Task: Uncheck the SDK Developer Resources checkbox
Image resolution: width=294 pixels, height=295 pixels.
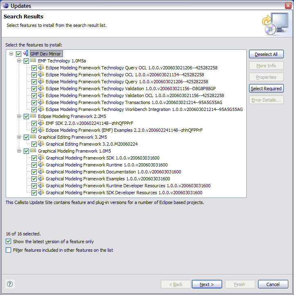Action: point(34,193)
